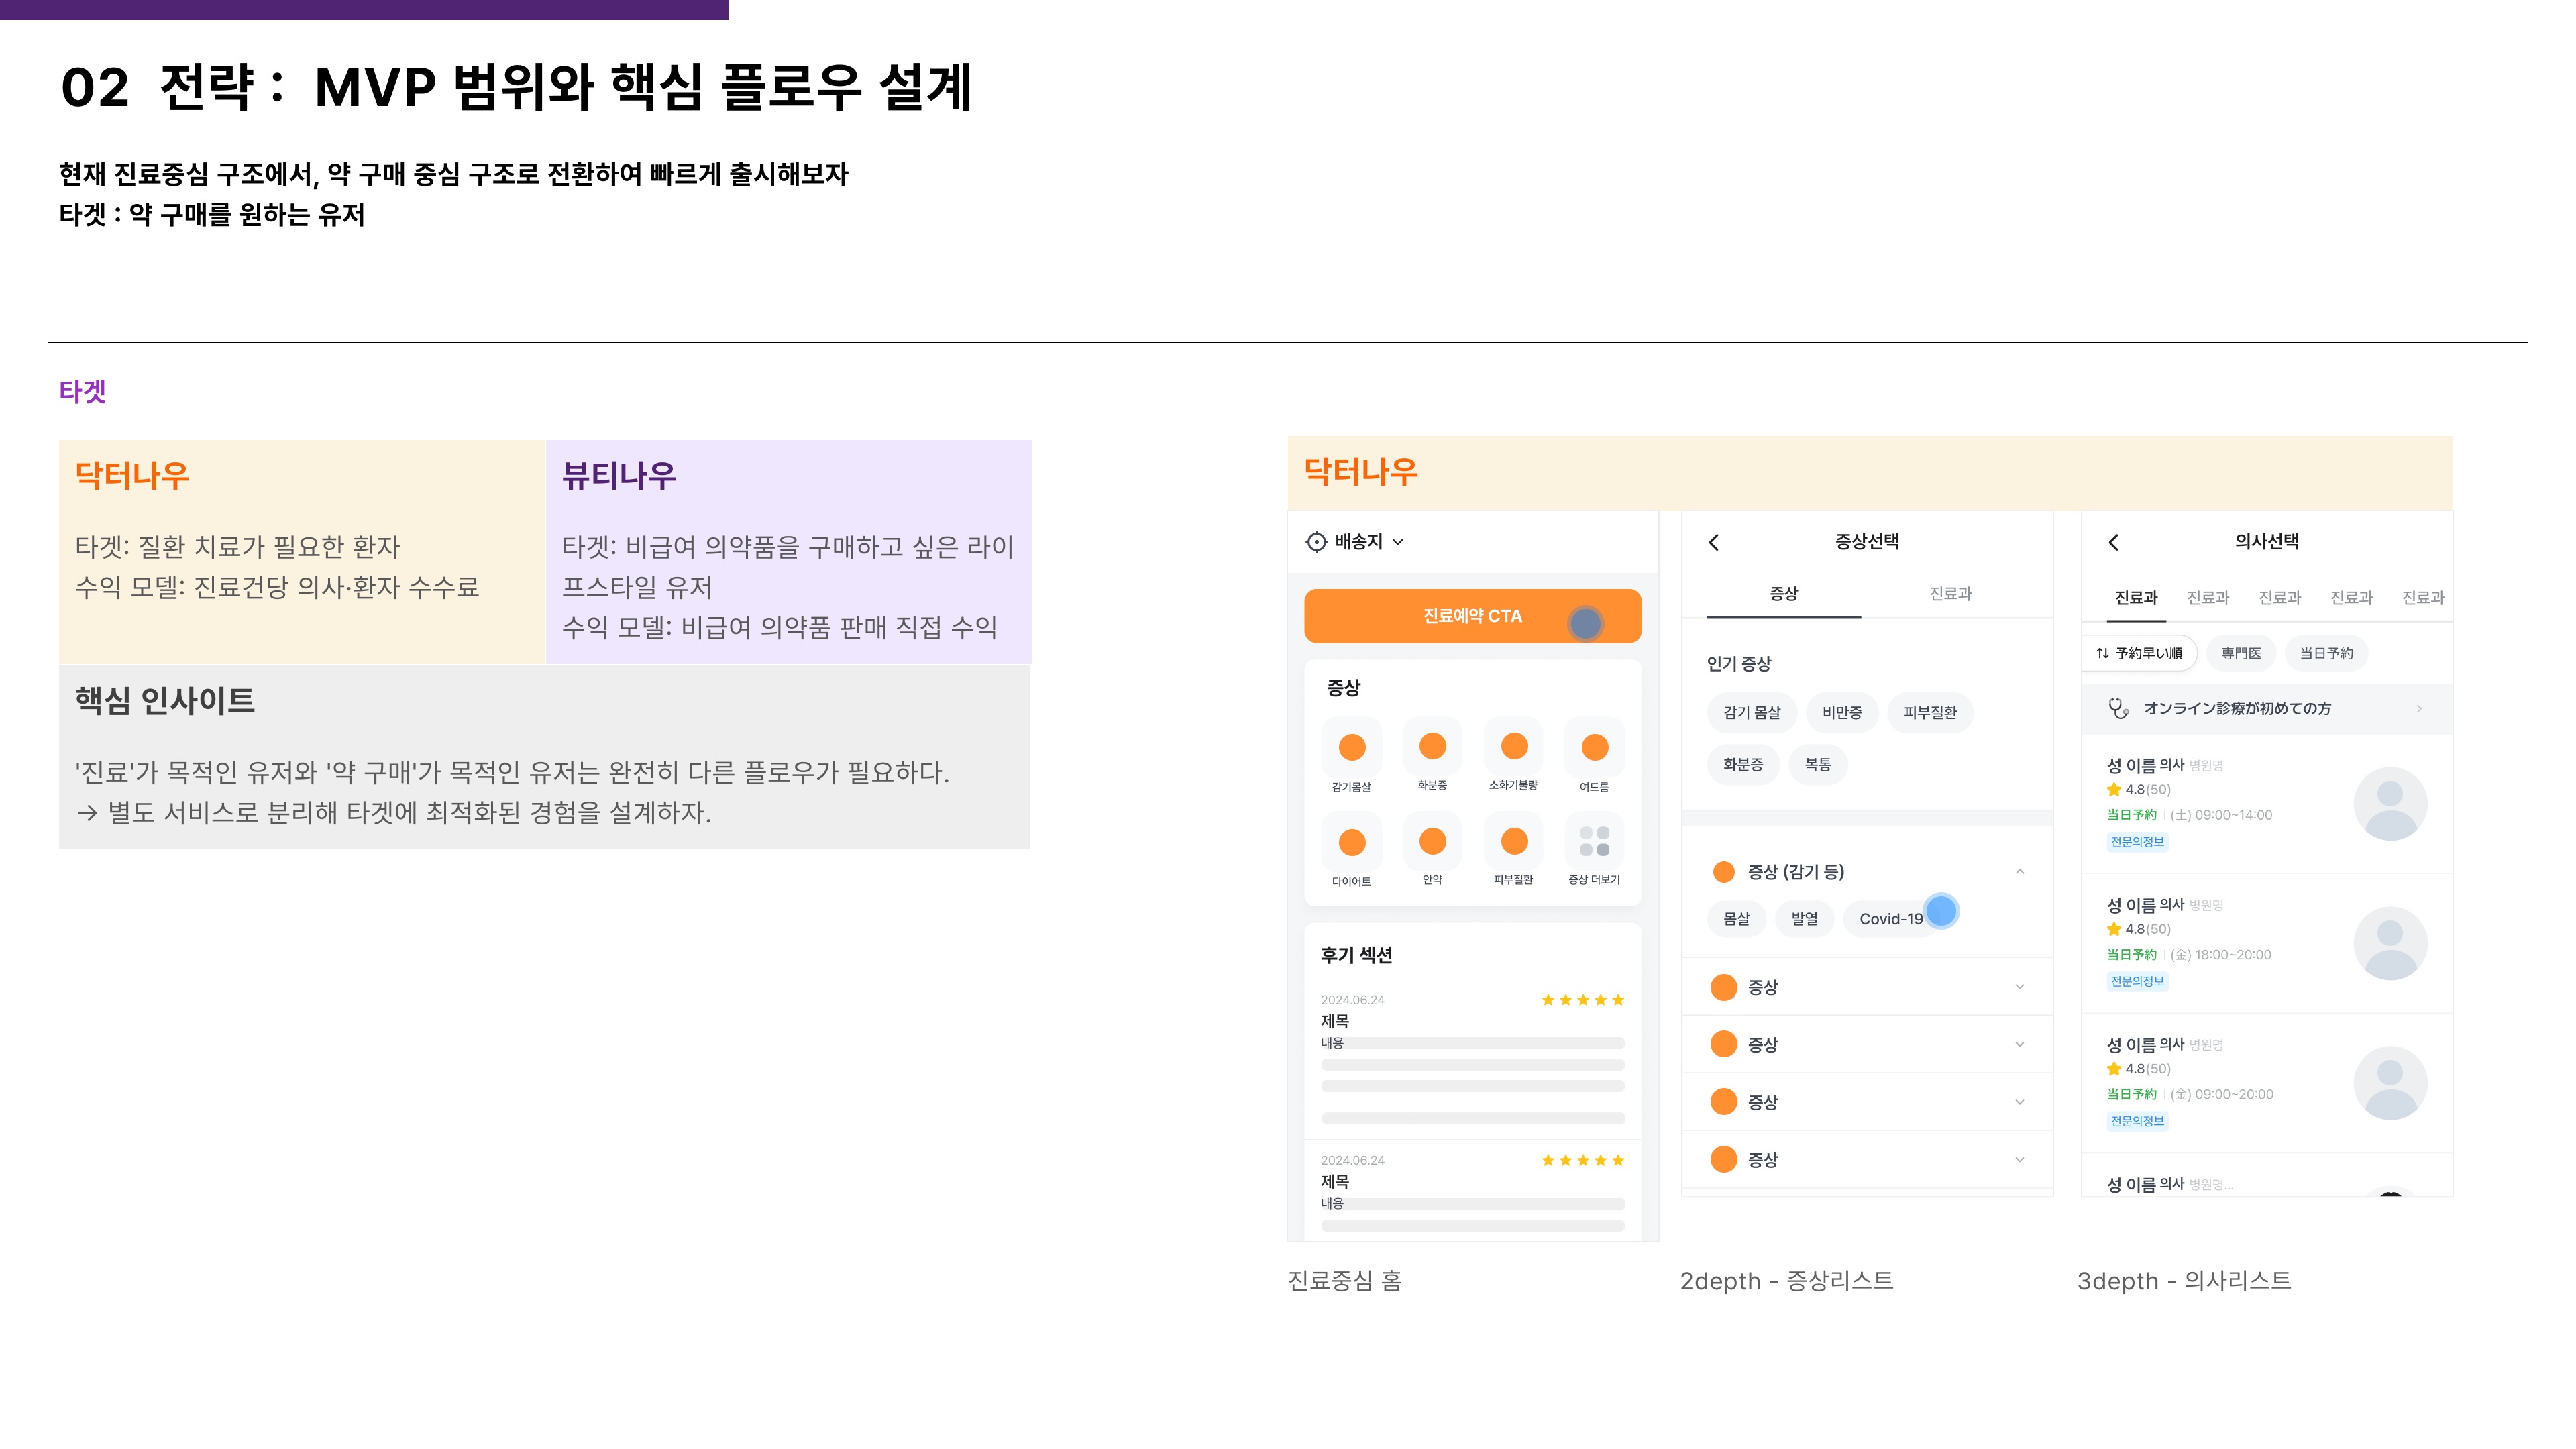
Task: Open avatar of doctor available 18:00~20:00
Action: (x=2390, y=943)
